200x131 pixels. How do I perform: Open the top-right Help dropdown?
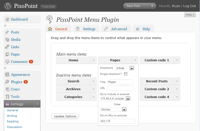coord(190,14)
